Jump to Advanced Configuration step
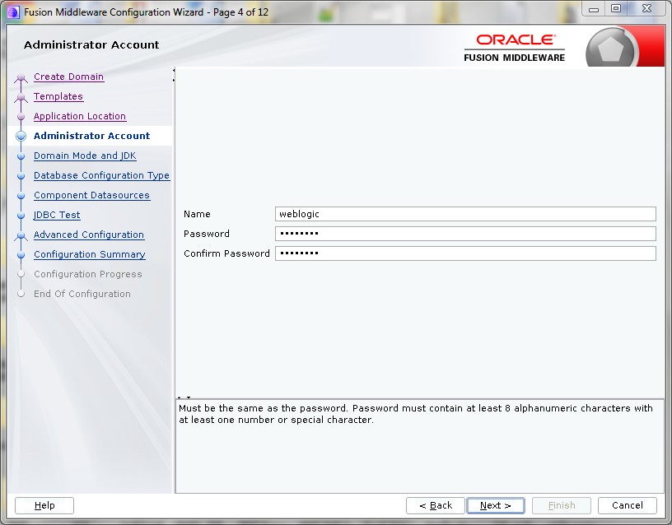Image resolution: width=672 pixels, height=525 pixels. pyautogui.click(x=89, y=235)
